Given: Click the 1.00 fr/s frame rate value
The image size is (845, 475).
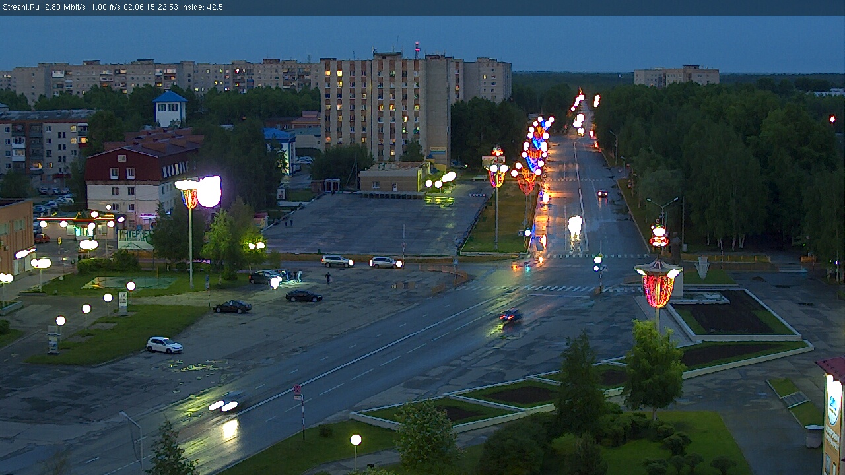Looking at the screenshot, I should [106, 7].
